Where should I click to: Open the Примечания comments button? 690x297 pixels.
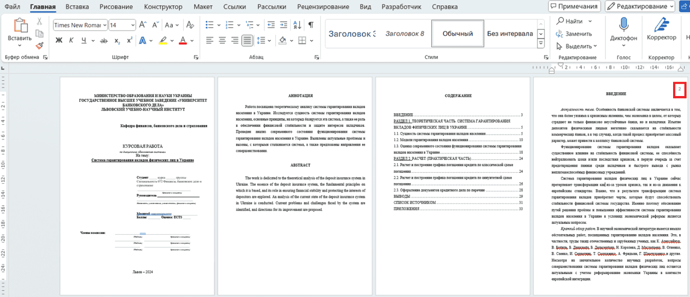[x=575, y=7]
